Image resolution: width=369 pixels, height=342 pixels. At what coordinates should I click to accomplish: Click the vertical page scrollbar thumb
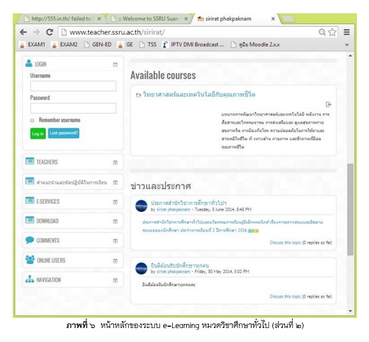[350, 209]
